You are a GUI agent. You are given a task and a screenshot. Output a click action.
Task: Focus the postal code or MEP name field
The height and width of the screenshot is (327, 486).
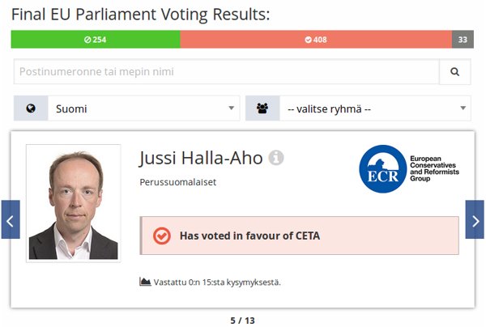(226, 72)
